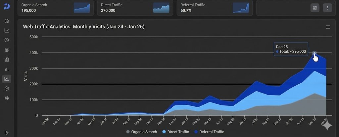Open the Direct Traffic summary card
Image resolution: width=339 pixels, height=137 pixels.
tap(135, 8)
